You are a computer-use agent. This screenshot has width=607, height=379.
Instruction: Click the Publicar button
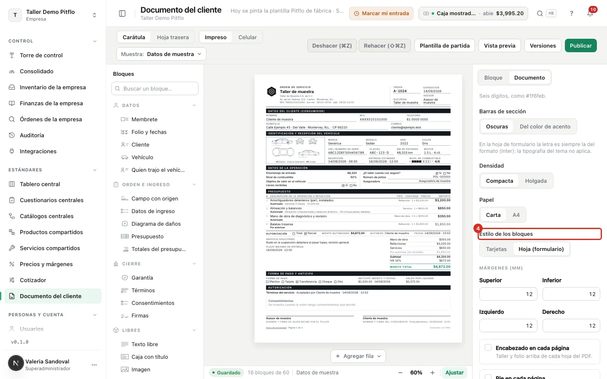[580, 45]
